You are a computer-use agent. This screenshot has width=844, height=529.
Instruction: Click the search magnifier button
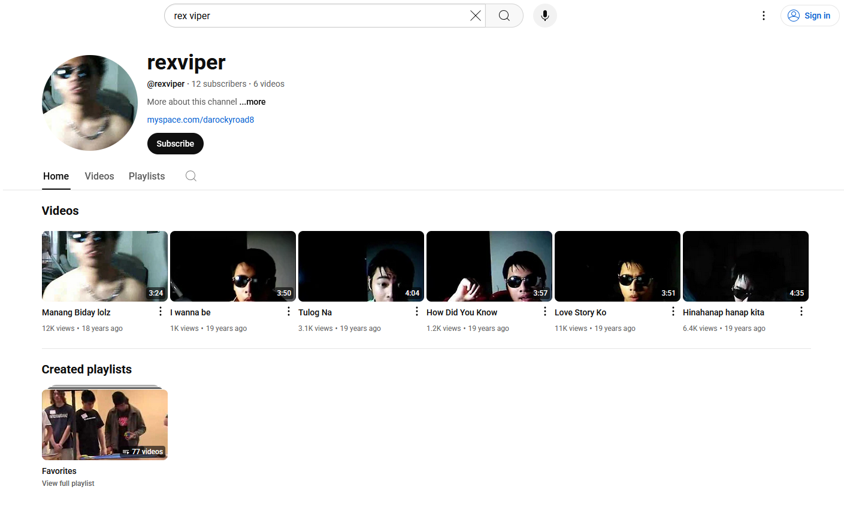click(x=504, y=16)
